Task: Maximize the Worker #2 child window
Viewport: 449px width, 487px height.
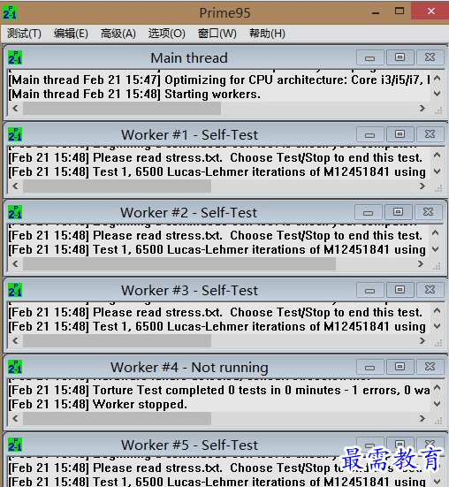Action: tap(398, 212)
